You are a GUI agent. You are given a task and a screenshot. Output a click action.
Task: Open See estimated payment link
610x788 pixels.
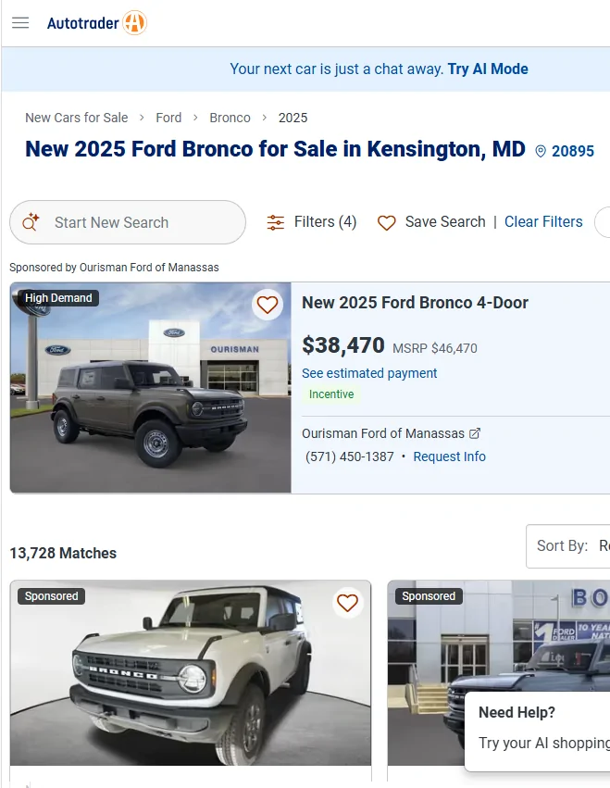click(x=369, y=373)
